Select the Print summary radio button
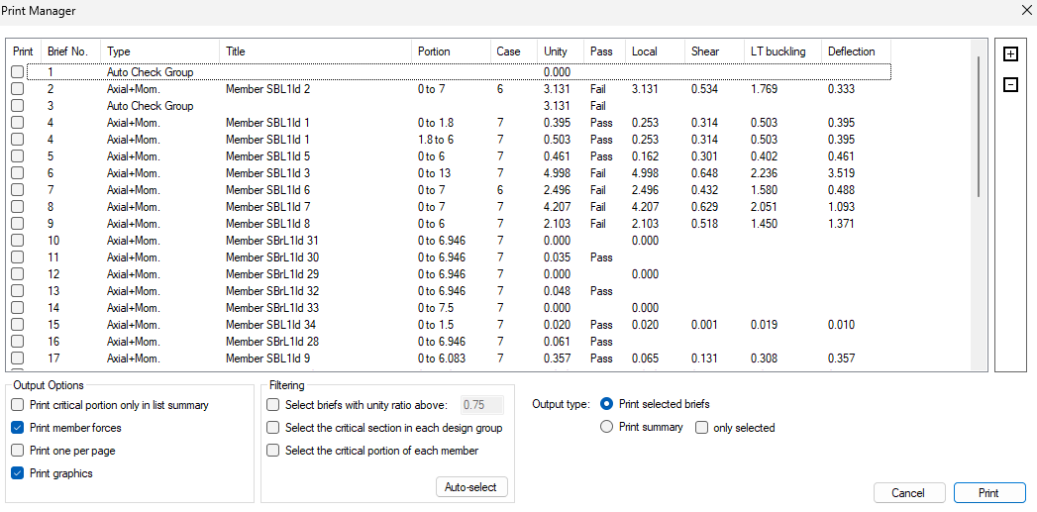1037x512 pixels. click(x=607, y=428)
